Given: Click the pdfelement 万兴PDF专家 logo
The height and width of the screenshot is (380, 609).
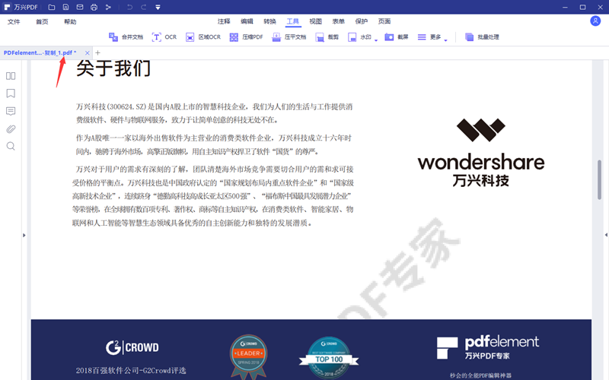Looking at the screenshot, I should (488, 347).
